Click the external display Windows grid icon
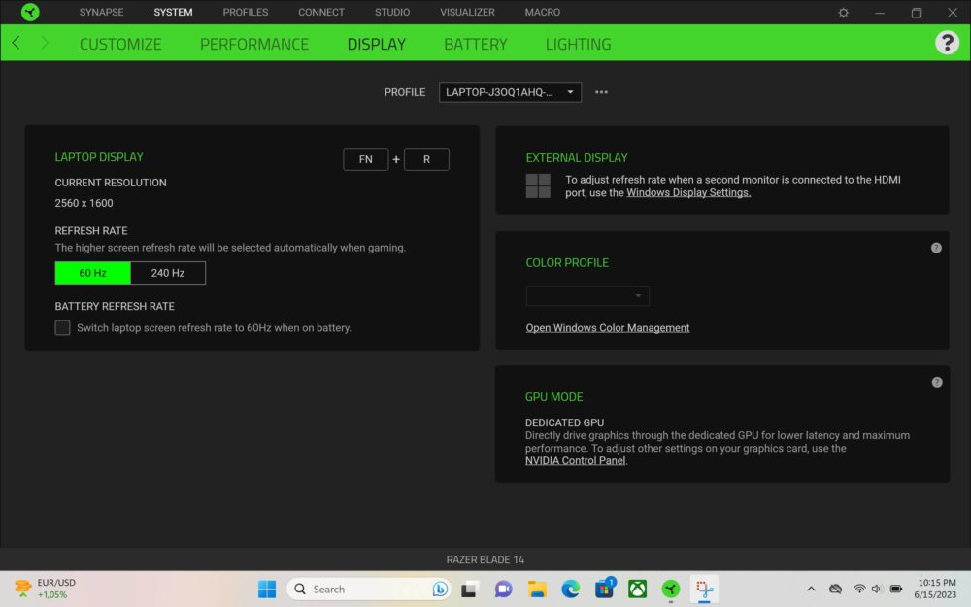971x607 pixels. click(538, 185)
